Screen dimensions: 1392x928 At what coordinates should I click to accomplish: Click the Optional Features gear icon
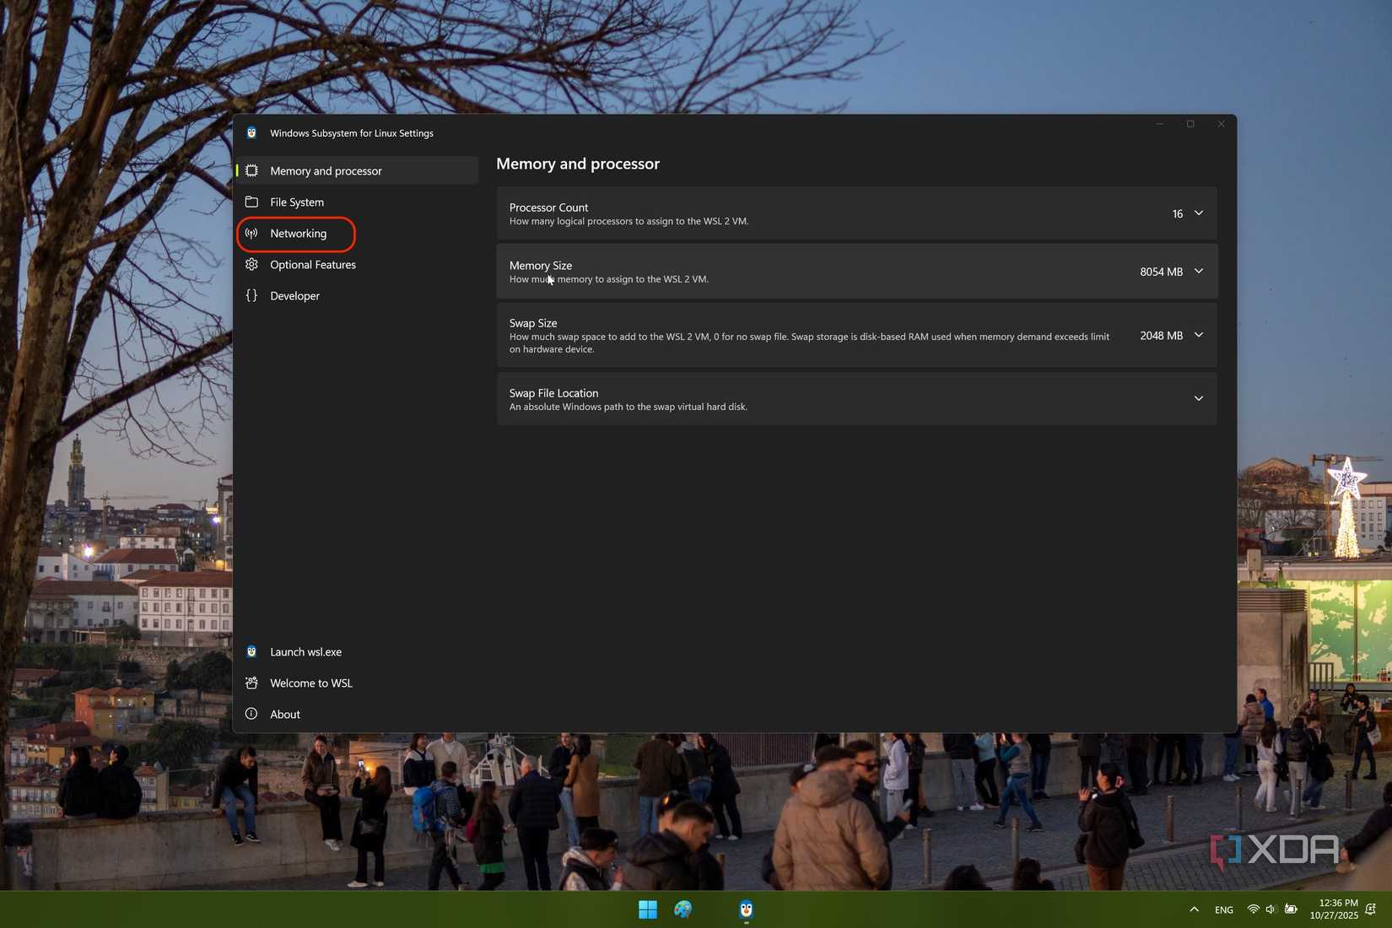tap(251, 264)
